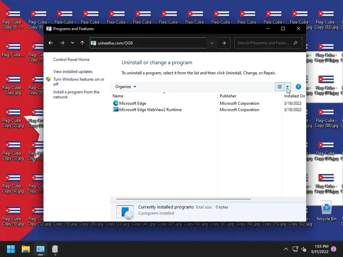Click the address bar text usheethe.com/OO8
Image resolution: width=343 pixels, height=257 pixels.
click(115, 43)
